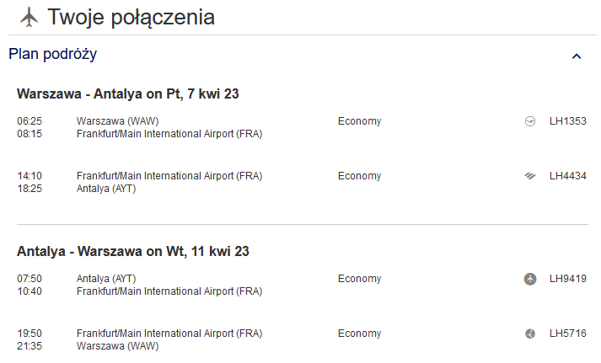Click Antalya (AYT) arrival at 18:25
Image resolution: width=601 pixels, height=363 pixels.
pyautogui.click(x=106, y=189)
